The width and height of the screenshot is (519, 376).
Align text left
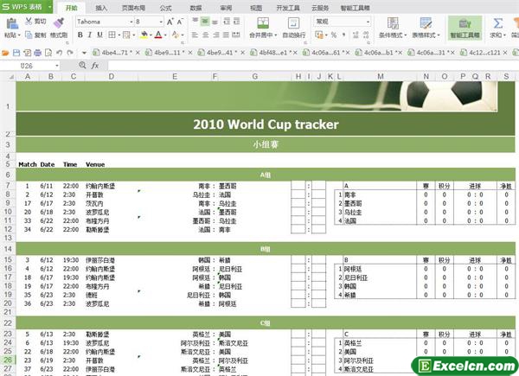195,35
